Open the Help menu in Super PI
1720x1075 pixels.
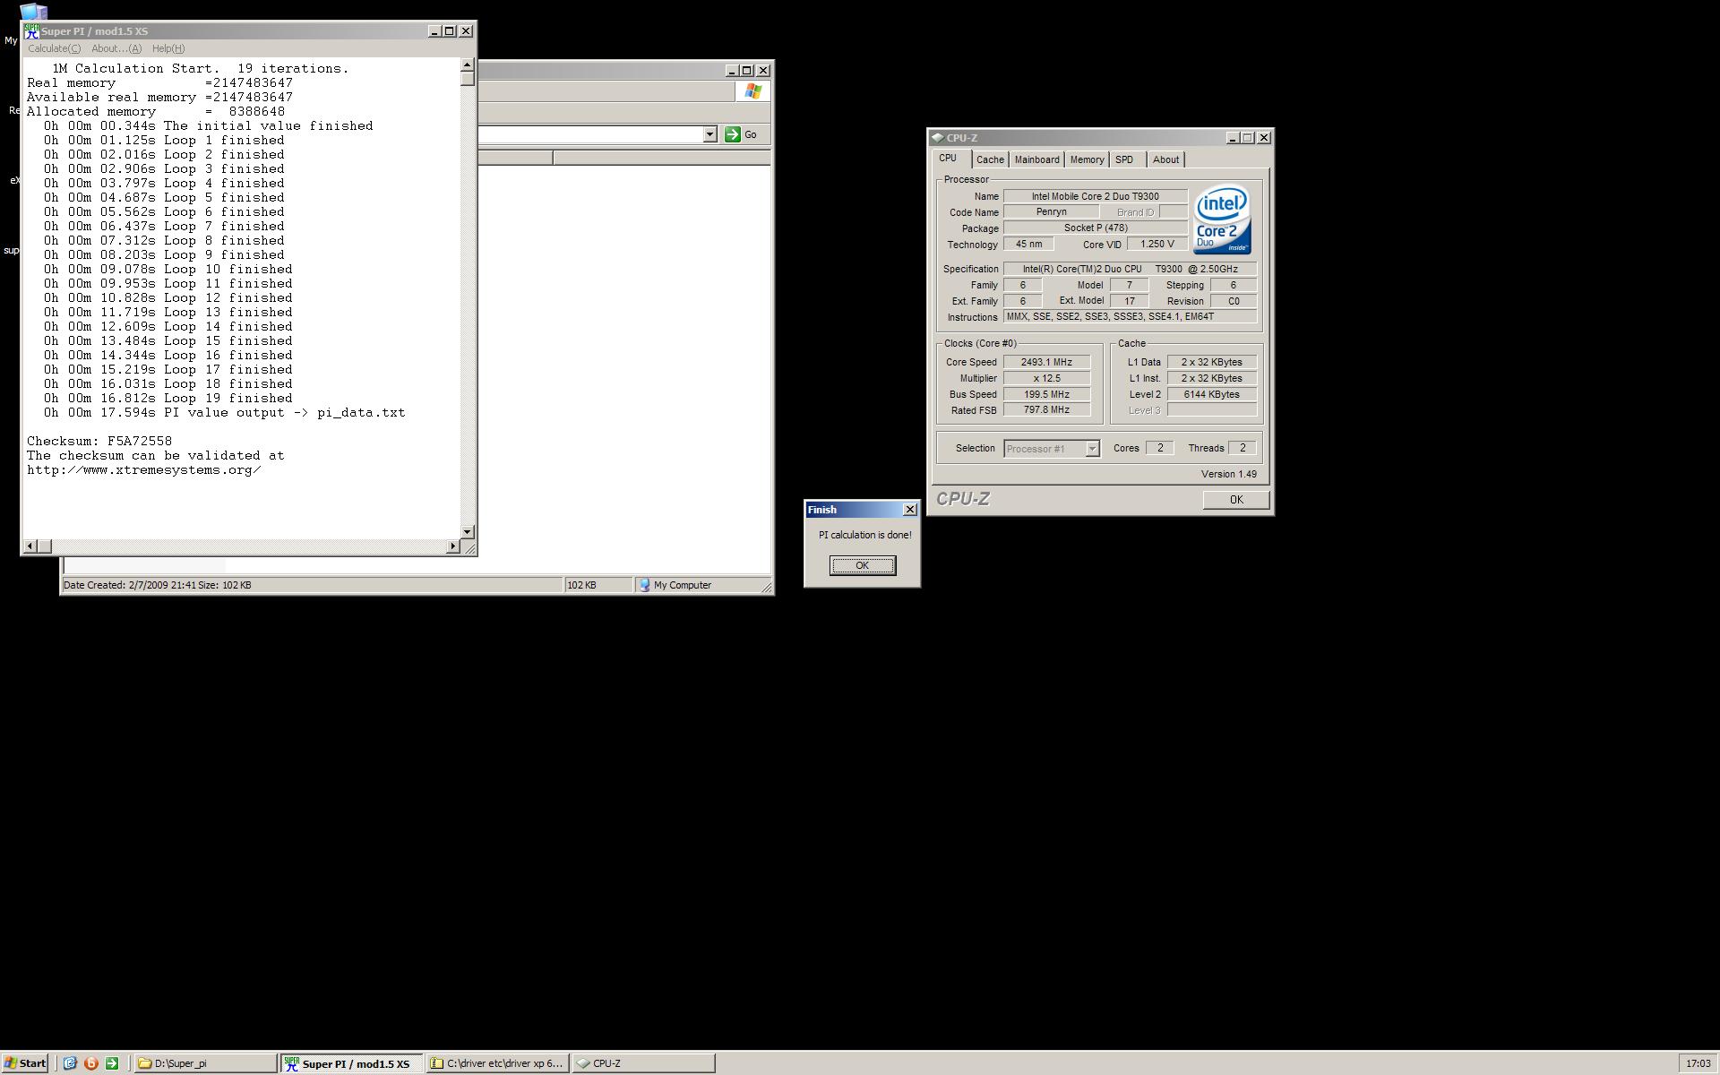168,48
